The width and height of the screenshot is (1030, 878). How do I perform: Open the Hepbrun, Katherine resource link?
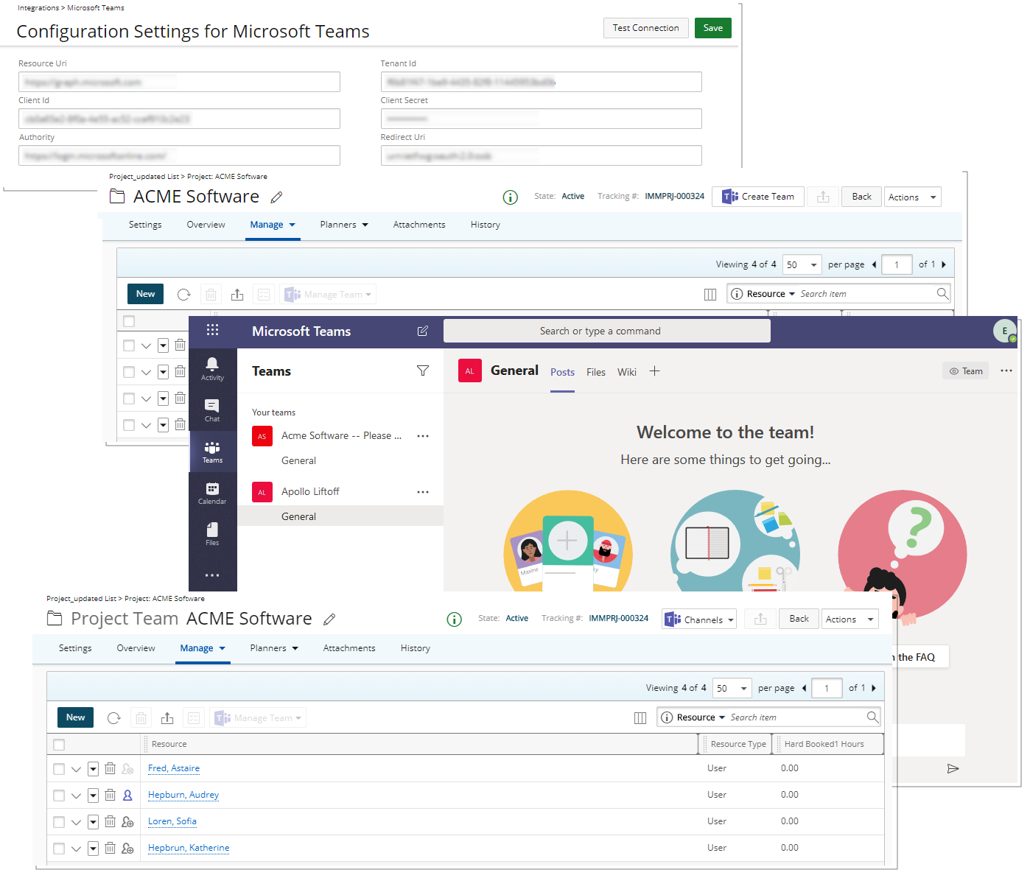189,848
